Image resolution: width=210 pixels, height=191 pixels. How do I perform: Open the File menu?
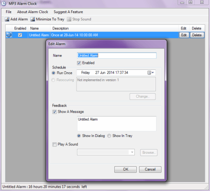pos(8,12)
